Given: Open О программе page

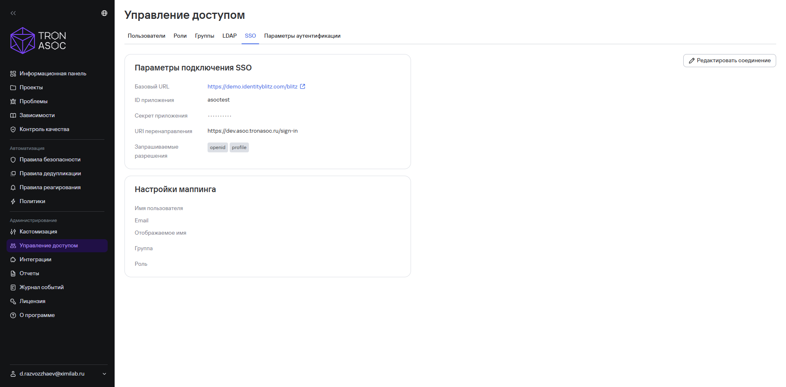Looking at the screenshot, I should click(57, 315).
